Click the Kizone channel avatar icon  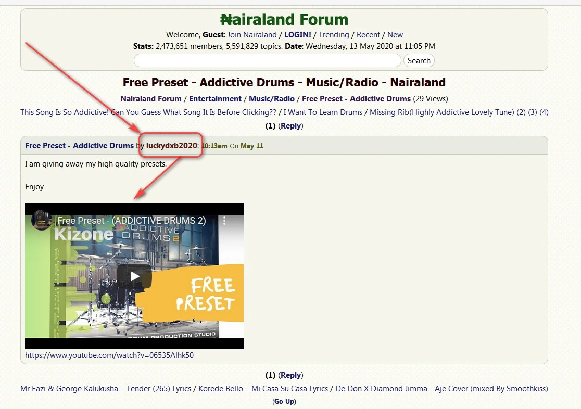[41, 220]
